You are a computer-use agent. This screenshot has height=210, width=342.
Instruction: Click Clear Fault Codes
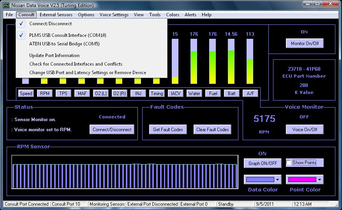pos(212,130)
